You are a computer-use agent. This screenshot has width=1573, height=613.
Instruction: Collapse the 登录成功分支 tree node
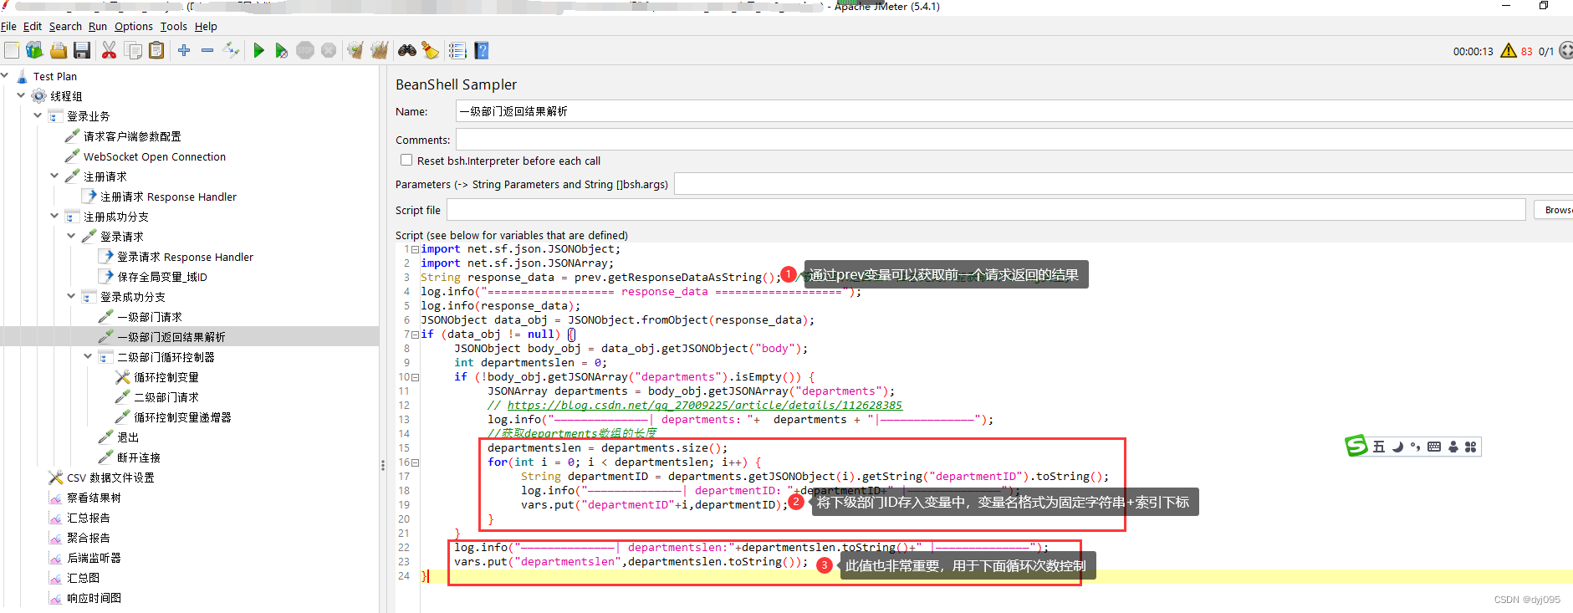tap(71, 296)
